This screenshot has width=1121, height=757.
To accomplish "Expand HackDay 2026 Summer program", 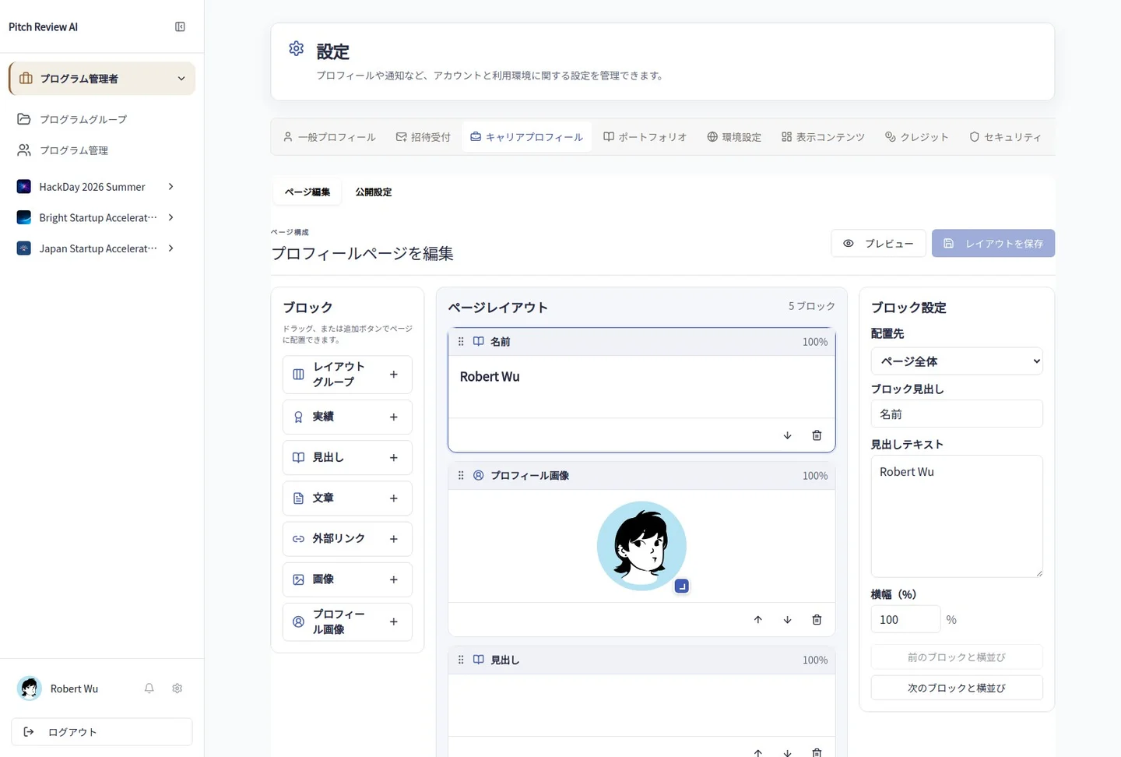I will [x=170, y=187].
